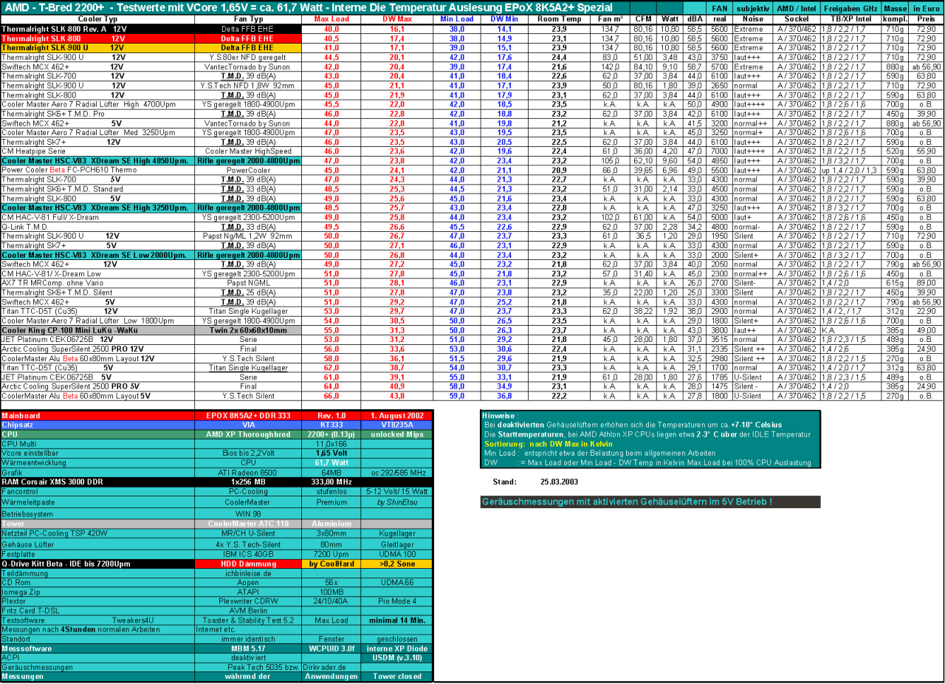Select the 'Preis' column header
This screenshot has width=945, height=684.
point(925,18)
